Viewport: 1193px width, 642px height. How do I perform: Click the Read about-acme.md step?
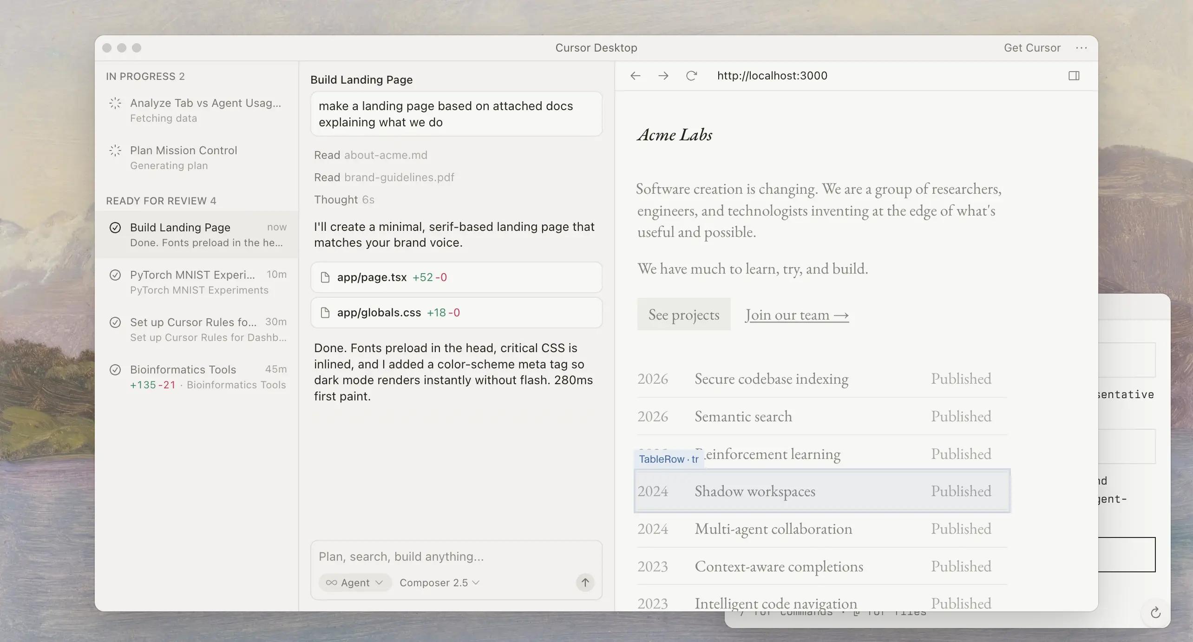(371, 155)
